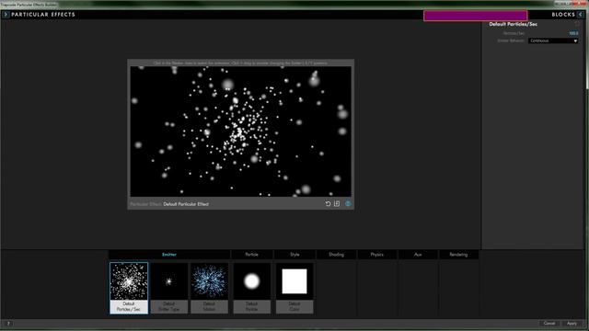Click the help question mark icon

click(x=8, y=324)
